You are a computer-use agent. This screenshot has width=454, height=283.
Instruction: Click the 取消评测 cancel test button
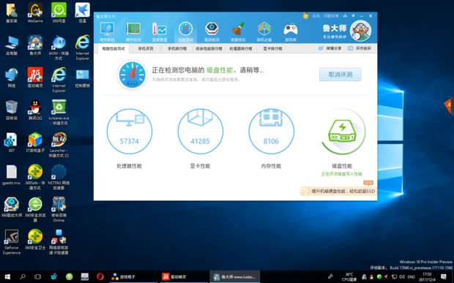(340, 75)
